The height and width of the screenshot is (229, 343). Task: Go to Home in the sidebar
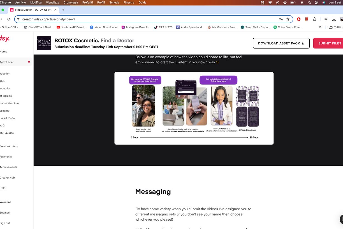tap(4, 52)
